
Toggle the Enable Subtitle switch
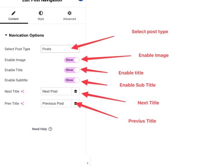coord(72,80)
